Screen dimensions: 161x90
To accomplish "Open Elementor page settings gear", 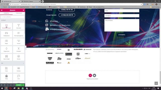I will coord(2,85).
